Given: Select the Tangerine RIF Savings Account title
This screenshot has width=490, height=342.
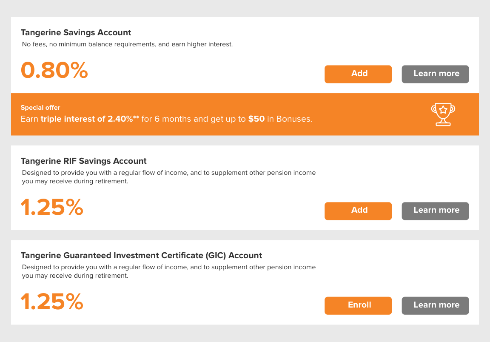Looking at the screenshot, I should point(83,161).
